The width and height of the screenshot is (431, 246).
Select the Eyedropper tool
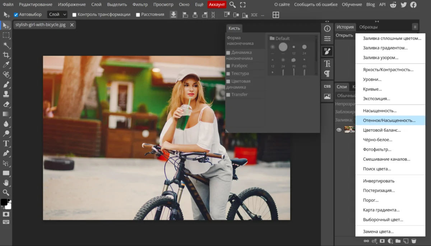pyautogui.click(x=6, y=65)
